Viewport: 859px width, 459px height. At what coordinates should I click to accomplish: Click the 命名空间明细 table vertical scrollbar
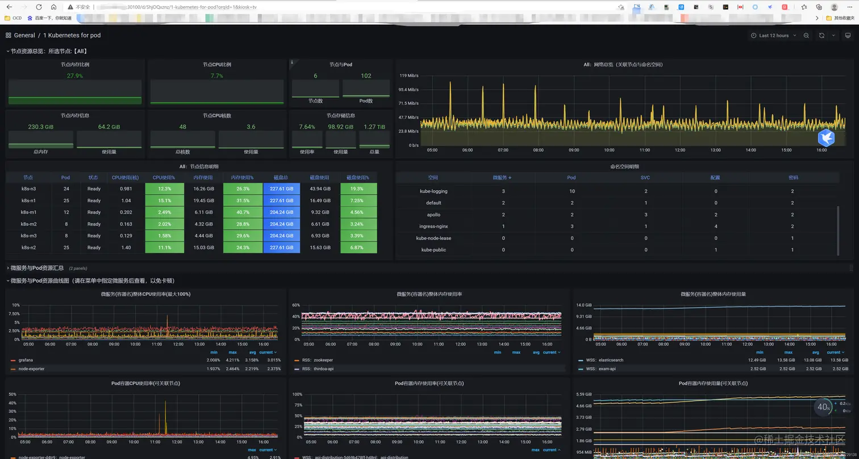pos(837,230)
